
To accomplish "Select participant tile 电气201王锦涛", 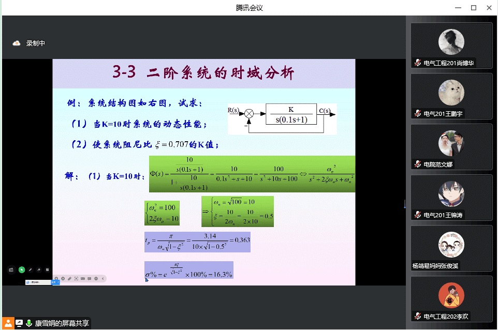I will (451, 198).
